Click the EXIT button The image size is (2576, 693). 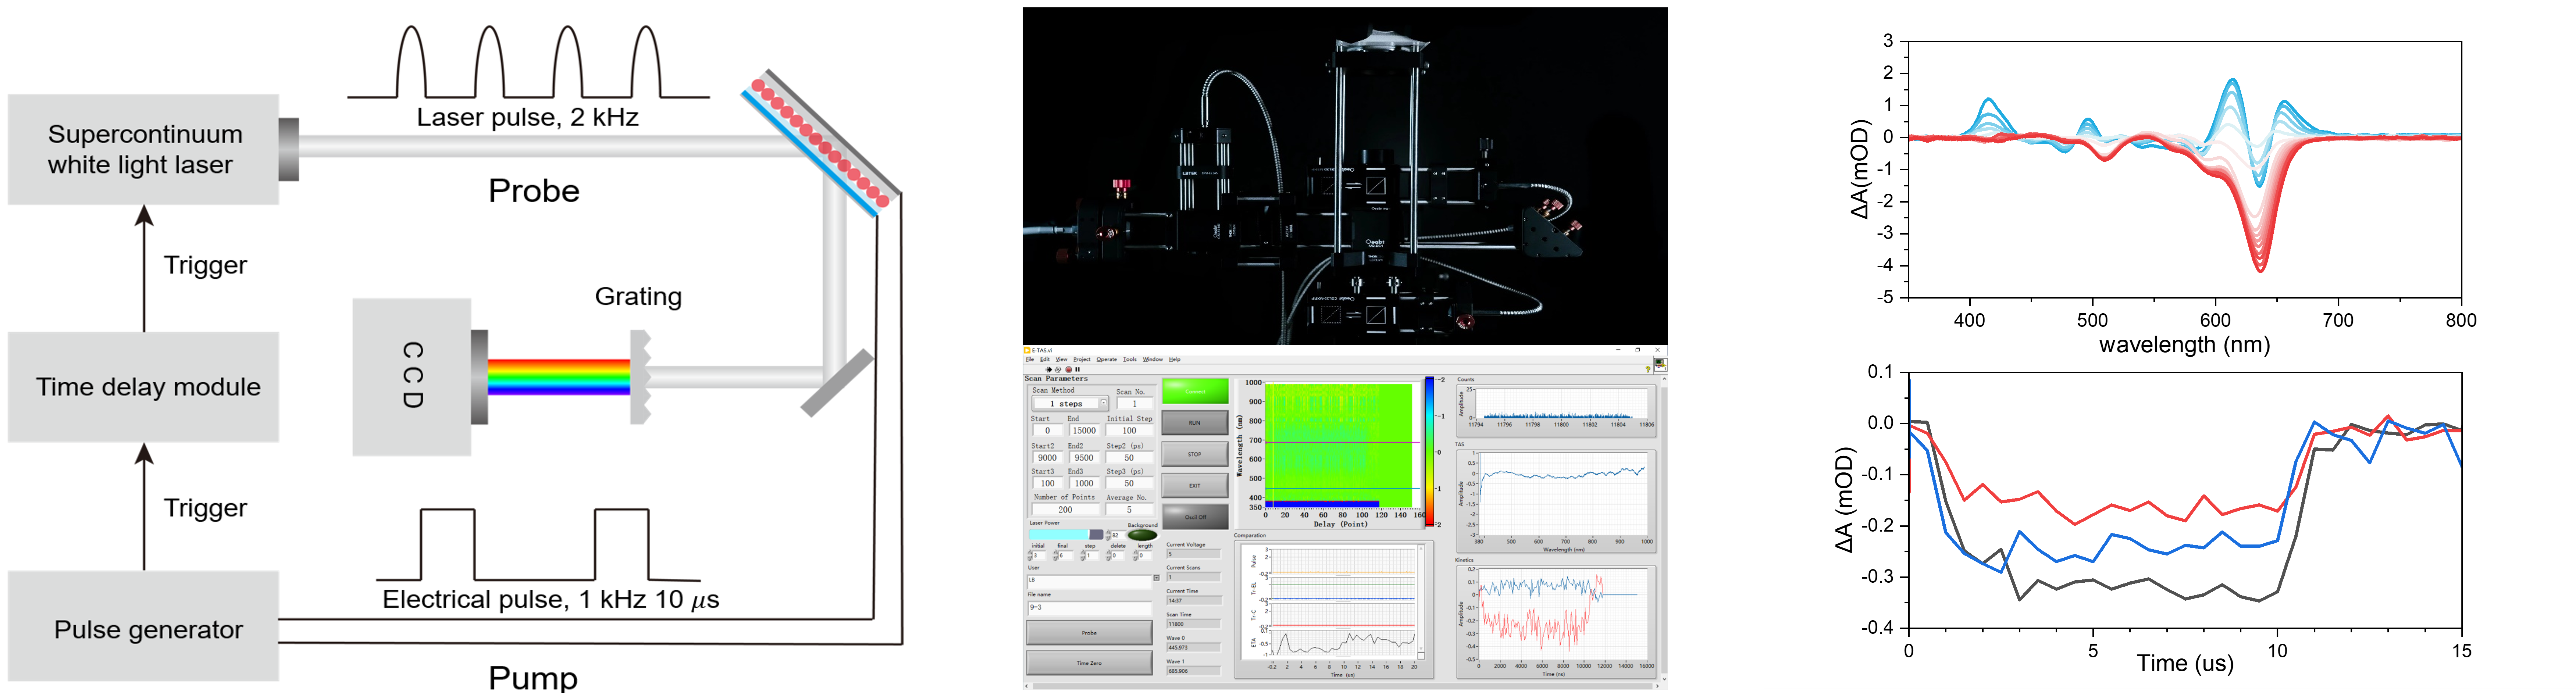[x=1195, y=486]
